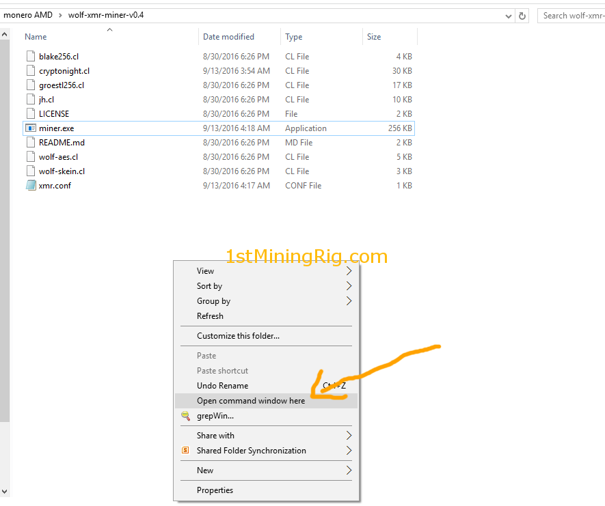Click the 30 KB size cell

pos(402,71)
